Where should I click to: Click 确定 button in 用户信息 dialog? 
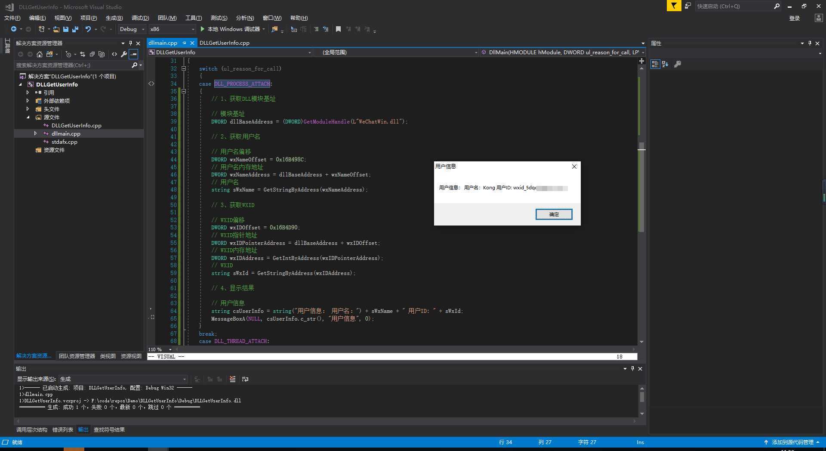(554, 214)
